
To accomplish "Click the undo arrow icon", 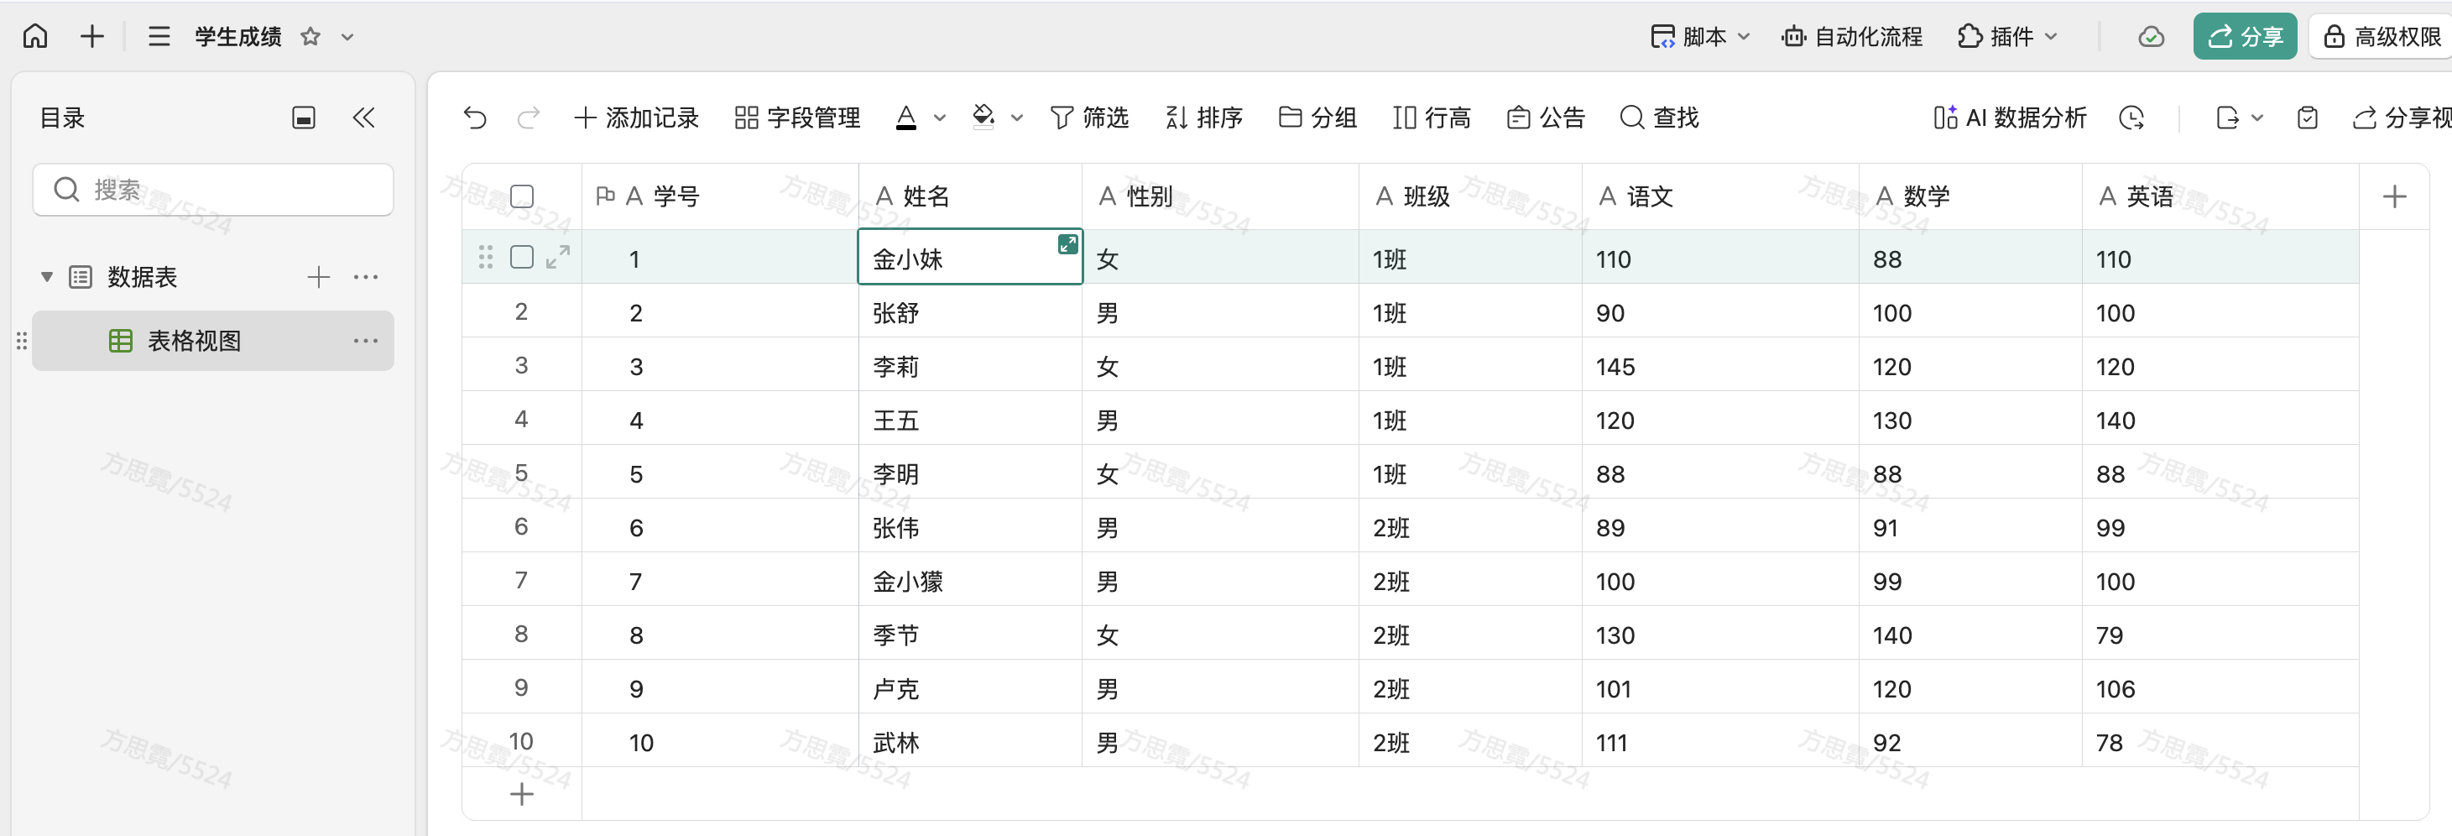I will click(x=475, y=118).
